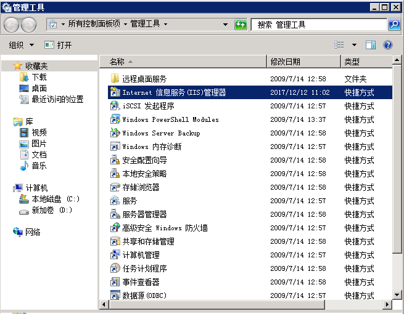404x314 pixels.
Task: Open 图片 library
Action: coord(39,143)
